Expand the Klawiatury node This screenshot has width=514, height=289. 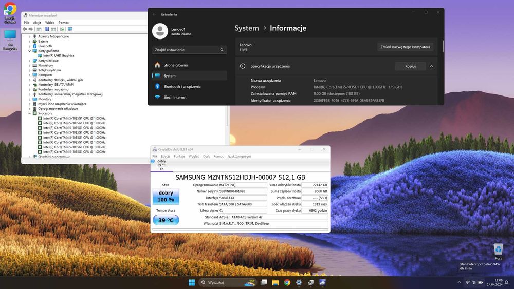point(29,66)
